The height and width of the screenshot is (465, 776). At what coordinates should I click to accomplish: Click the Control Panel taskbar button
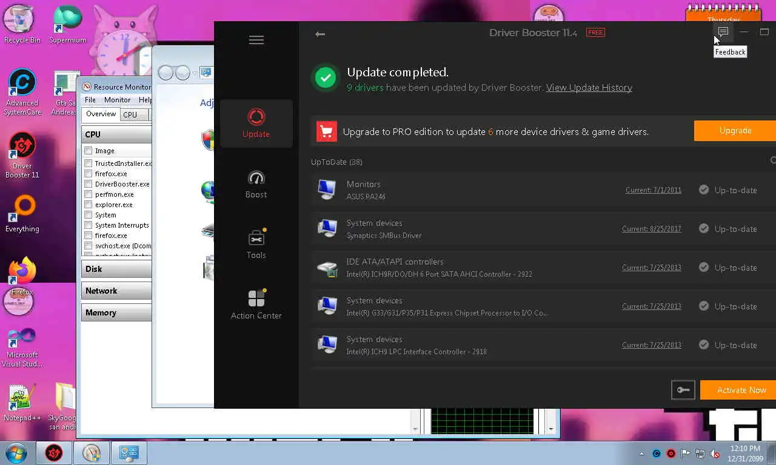pos(129,453)
